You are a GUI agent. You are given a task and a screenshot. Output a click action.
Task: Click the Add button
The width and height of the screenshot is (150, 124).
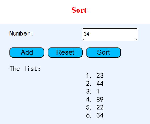[x=27, y=52]
